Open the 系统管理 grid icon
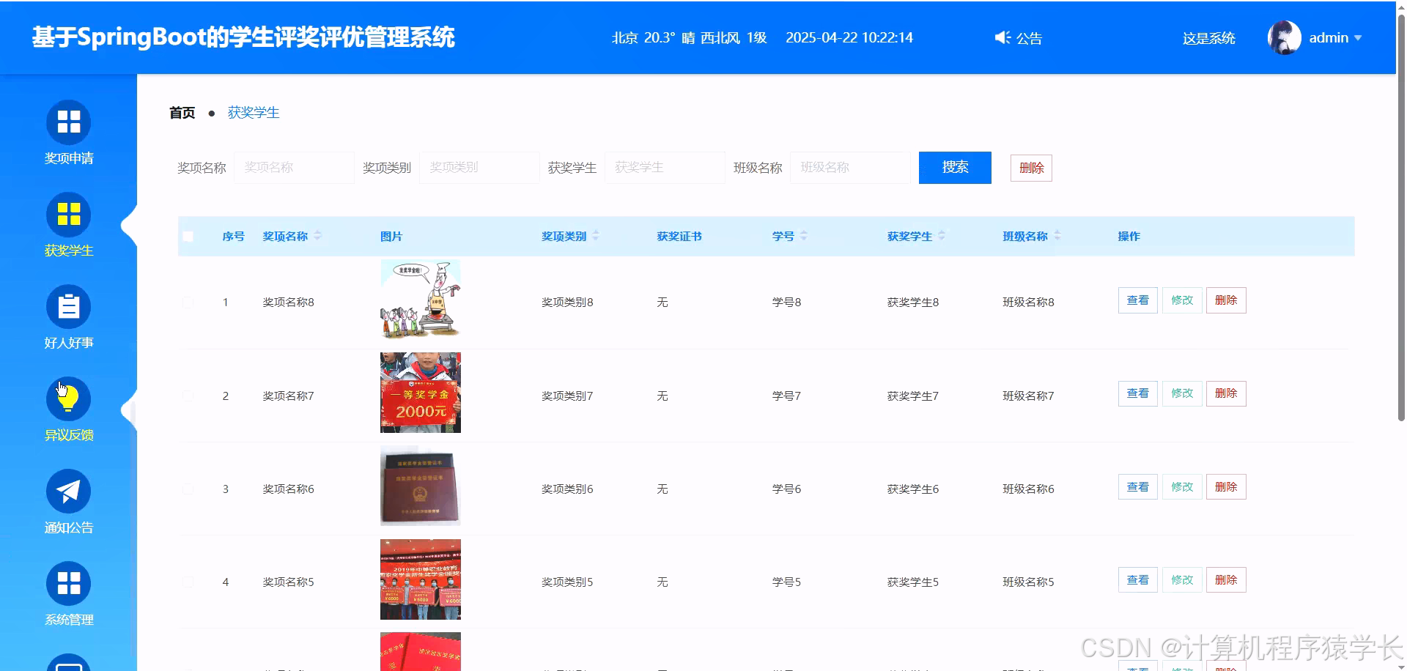The width and height of the screenshot is (1407, 671). tap(69, 583)
